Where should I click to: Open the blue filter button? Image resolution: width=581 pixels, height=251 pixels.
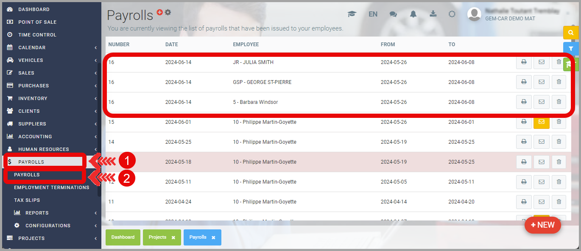[x=571, y=49]
